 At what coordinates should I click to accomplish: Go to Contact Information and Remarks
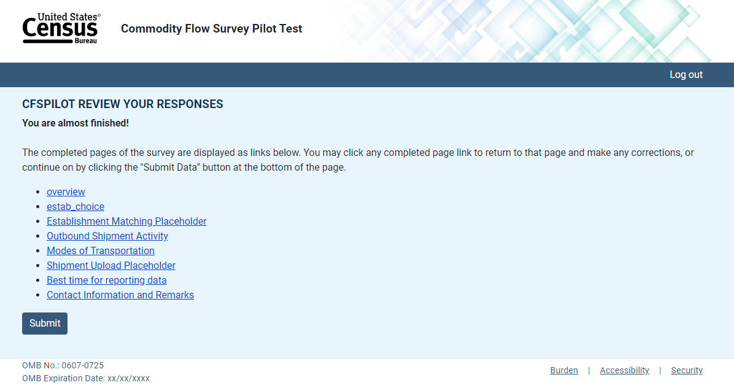click(x=120, y=295)
